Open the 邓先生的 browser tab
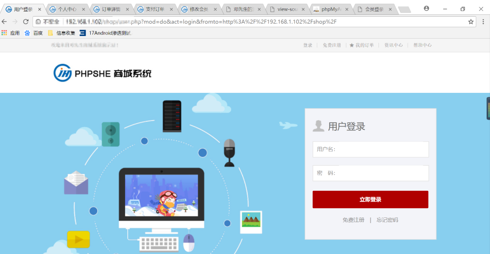 pos(243,9)
